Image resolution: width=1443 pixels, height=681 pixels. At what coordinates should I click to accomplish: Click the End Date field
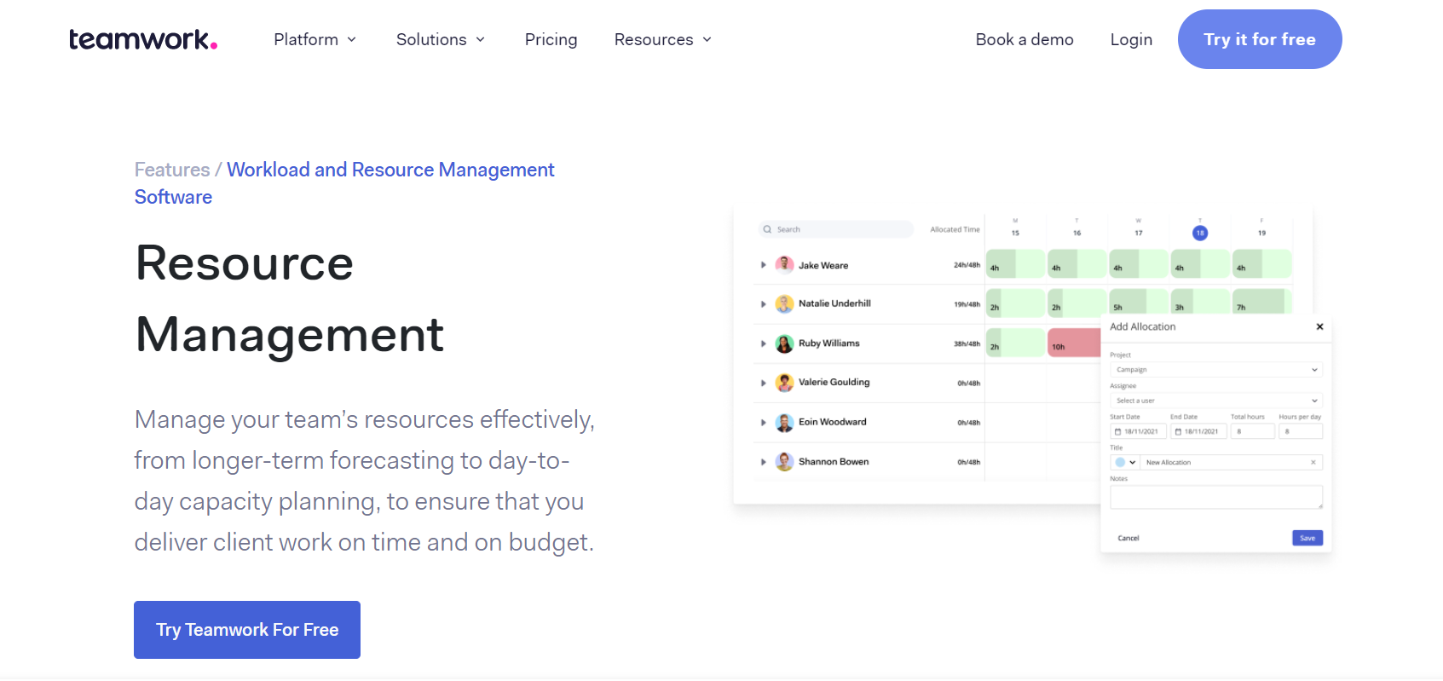coord(1198,431)
